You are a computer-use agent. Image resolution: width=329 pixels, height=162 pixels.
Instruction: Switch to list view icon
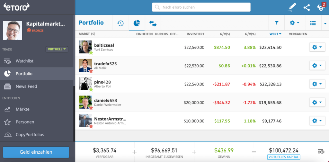[313, 23]
